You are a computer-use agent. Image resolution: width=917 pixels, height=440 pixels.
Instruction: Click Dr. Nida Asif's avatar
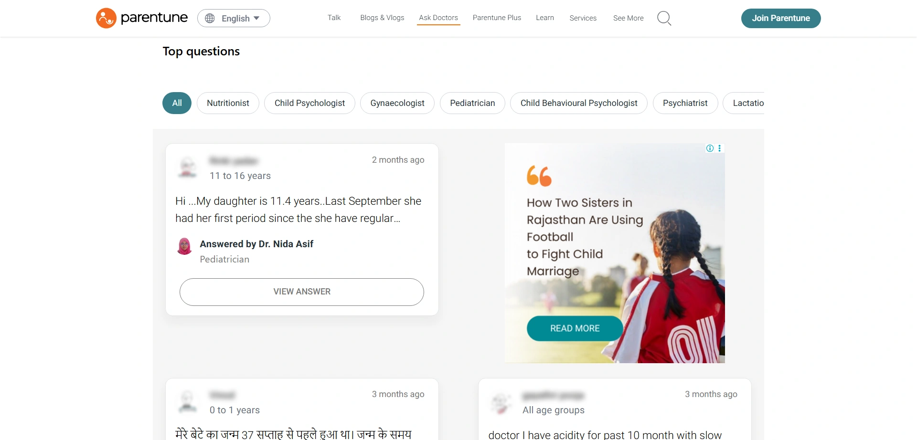184,246
